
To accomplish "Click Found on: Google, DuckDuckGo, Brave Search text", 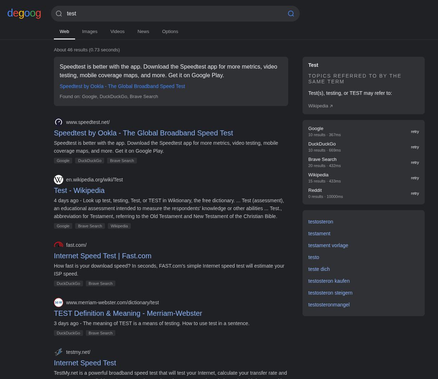I will (x=109, y=97).
